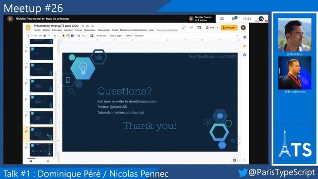Click the Tutorials: medium.com/warpjs line
Image resolution: width=318 pixels, height=179 pixels.
click(x=120, y=112)
